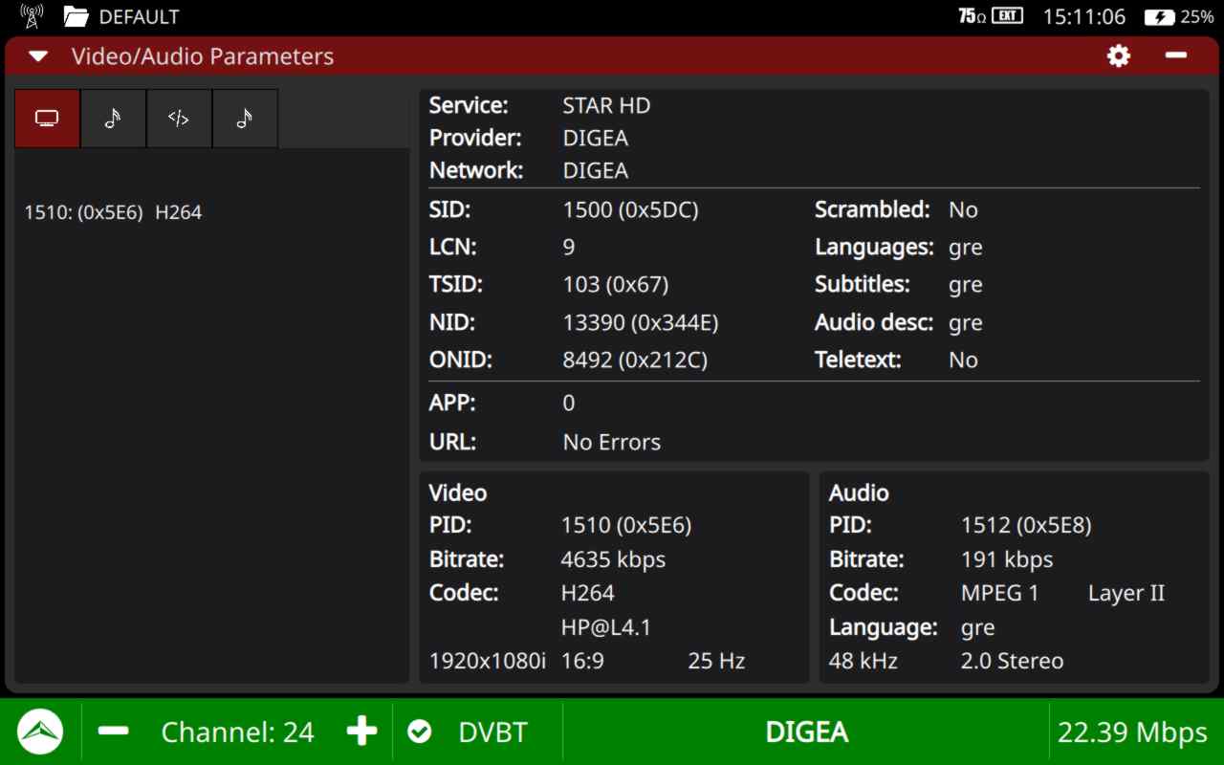Image resolution: width=1224 pixels, height=765 pixels.
Task: Click the DIGEA network name in bottom bar
Action: point(806,732)
